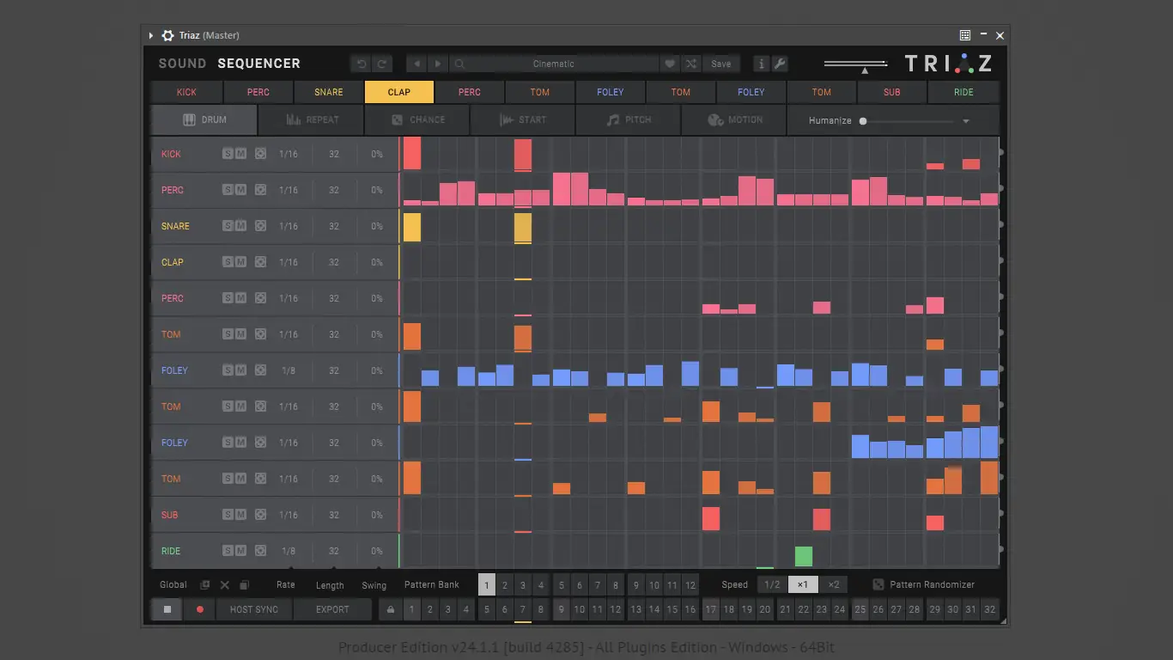
Task: Click the Pattern Randomizer label
Action: click(x=932, y=585)
